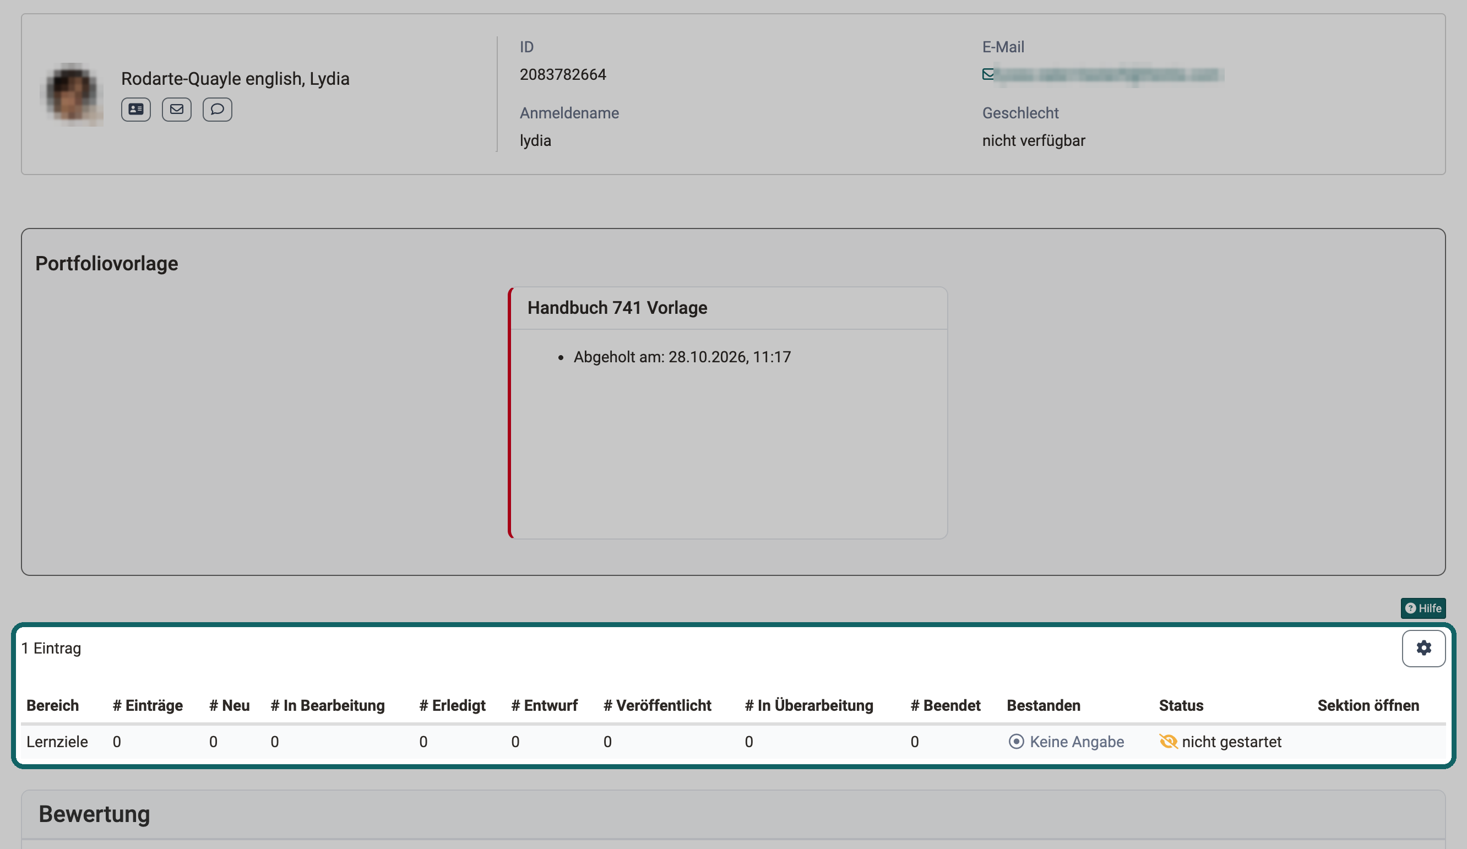Open the chat bubble icon under Lydia's name
Screen dimensions: 1467x849
(x=217, y=110)
